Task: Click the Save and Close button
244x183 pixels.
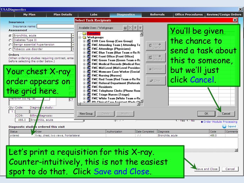Action: [x=207, y=169]
